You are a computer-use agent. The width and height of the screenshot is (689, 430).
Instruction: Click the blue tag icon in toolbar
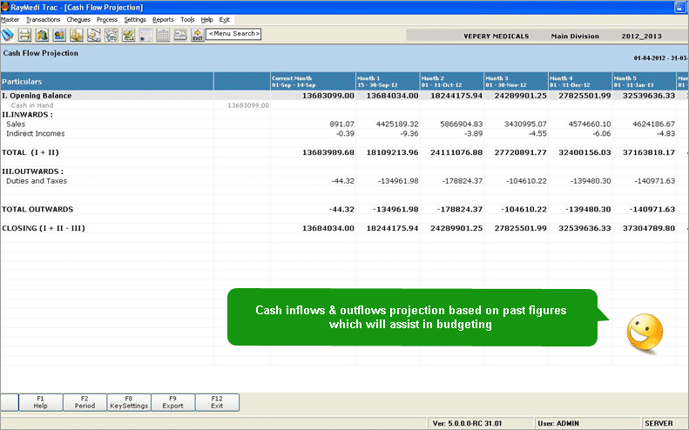[x=8, y=35]
